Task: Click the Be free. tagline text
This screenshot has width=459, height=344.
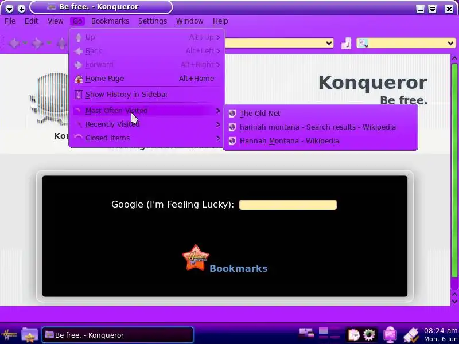Action: (404, 100)
